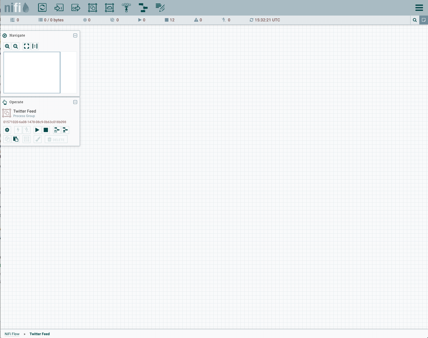Click the actual-size 1:1 icon in Navigate

[x=35, y=46]
